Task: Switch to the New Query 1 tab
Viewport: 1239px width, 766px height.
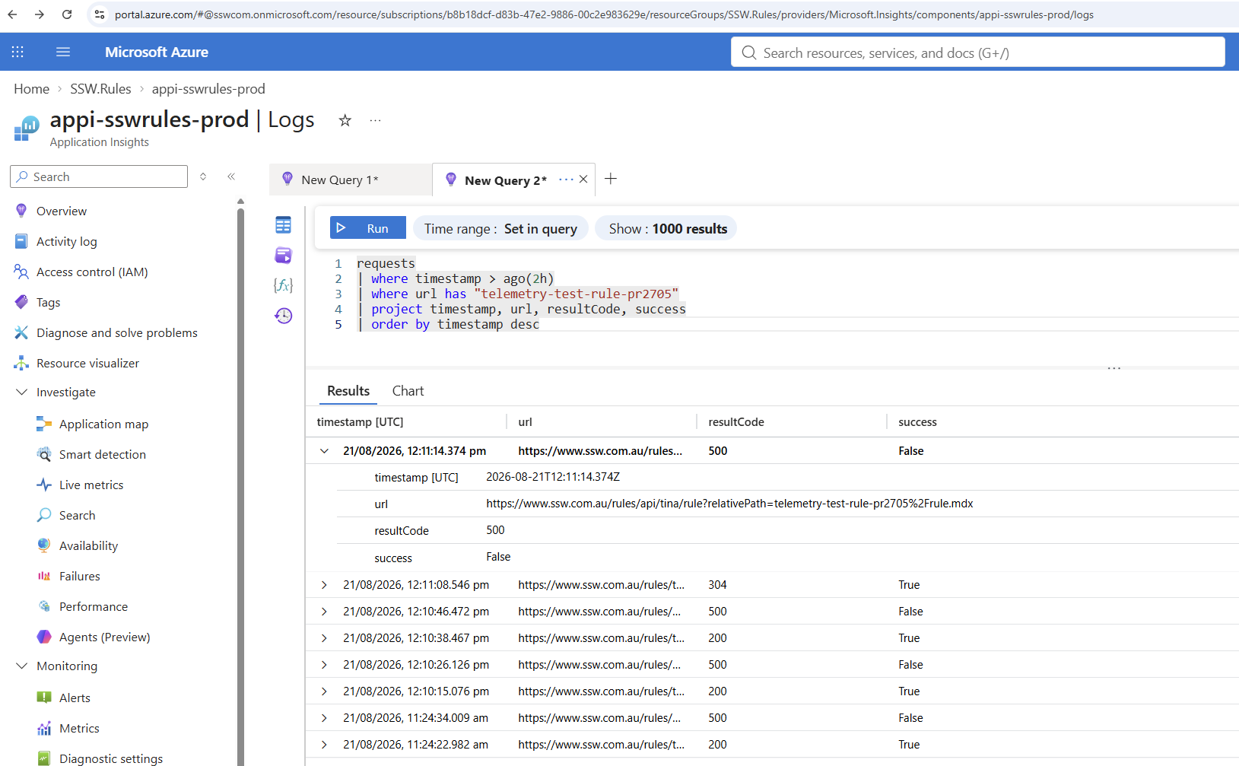Action: point(351,180)
